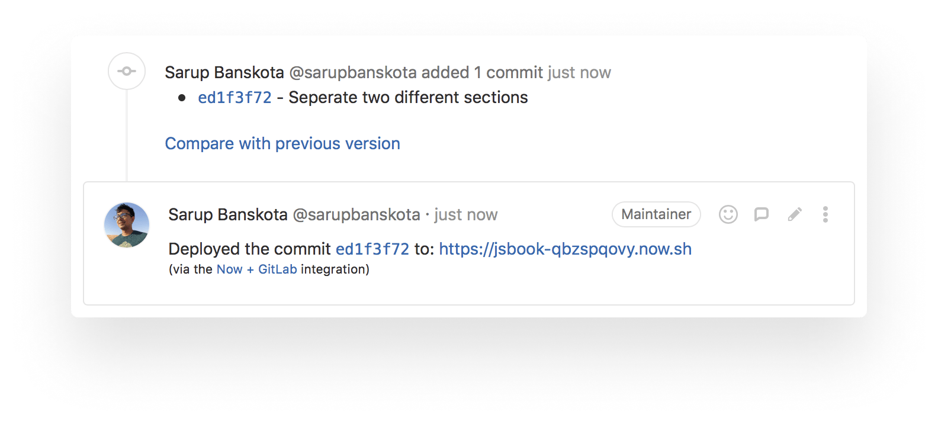Visit the jsbook-qbzspqovy.now.sh deployment
The height and width of the screenshot is (424, 938).
click(x=565, y=249)
